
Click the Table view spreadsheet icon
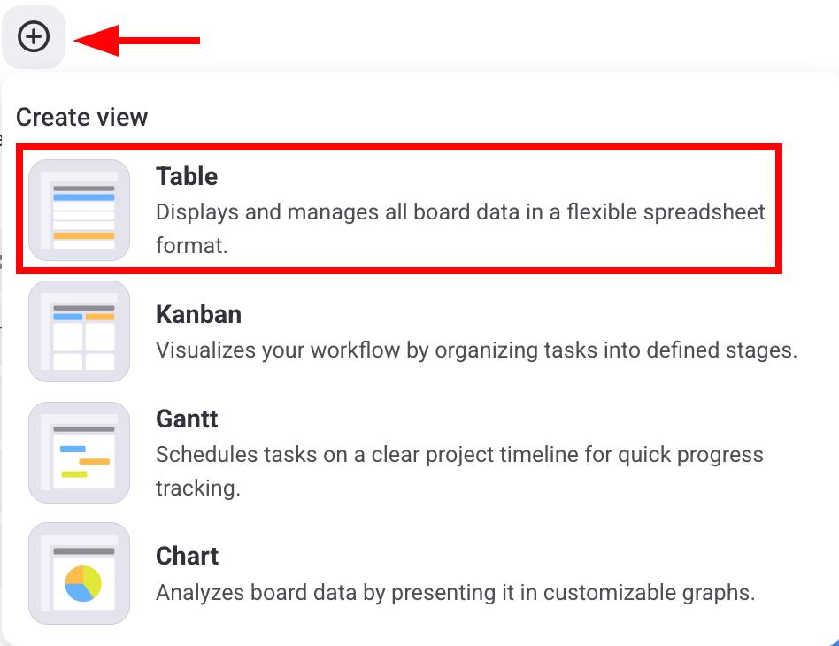80,211
